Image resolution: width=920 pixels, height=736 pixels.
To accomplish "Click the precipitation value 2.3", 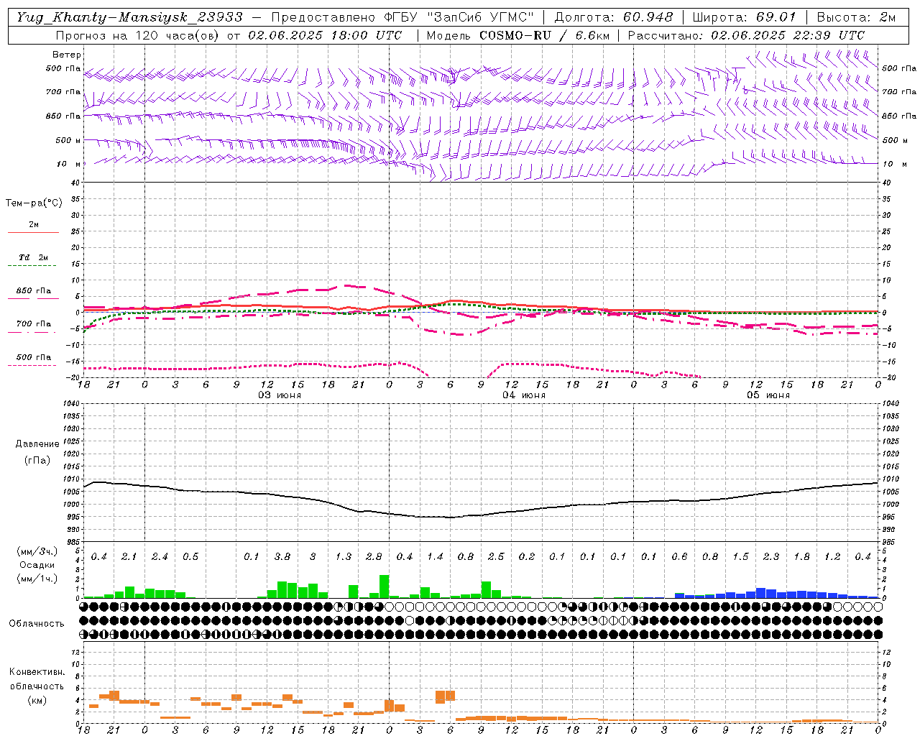I will tap(771, 556).
